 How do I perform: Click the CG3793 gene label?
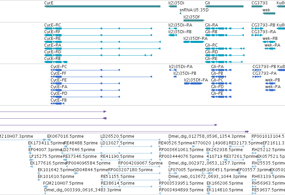point(260,3)
